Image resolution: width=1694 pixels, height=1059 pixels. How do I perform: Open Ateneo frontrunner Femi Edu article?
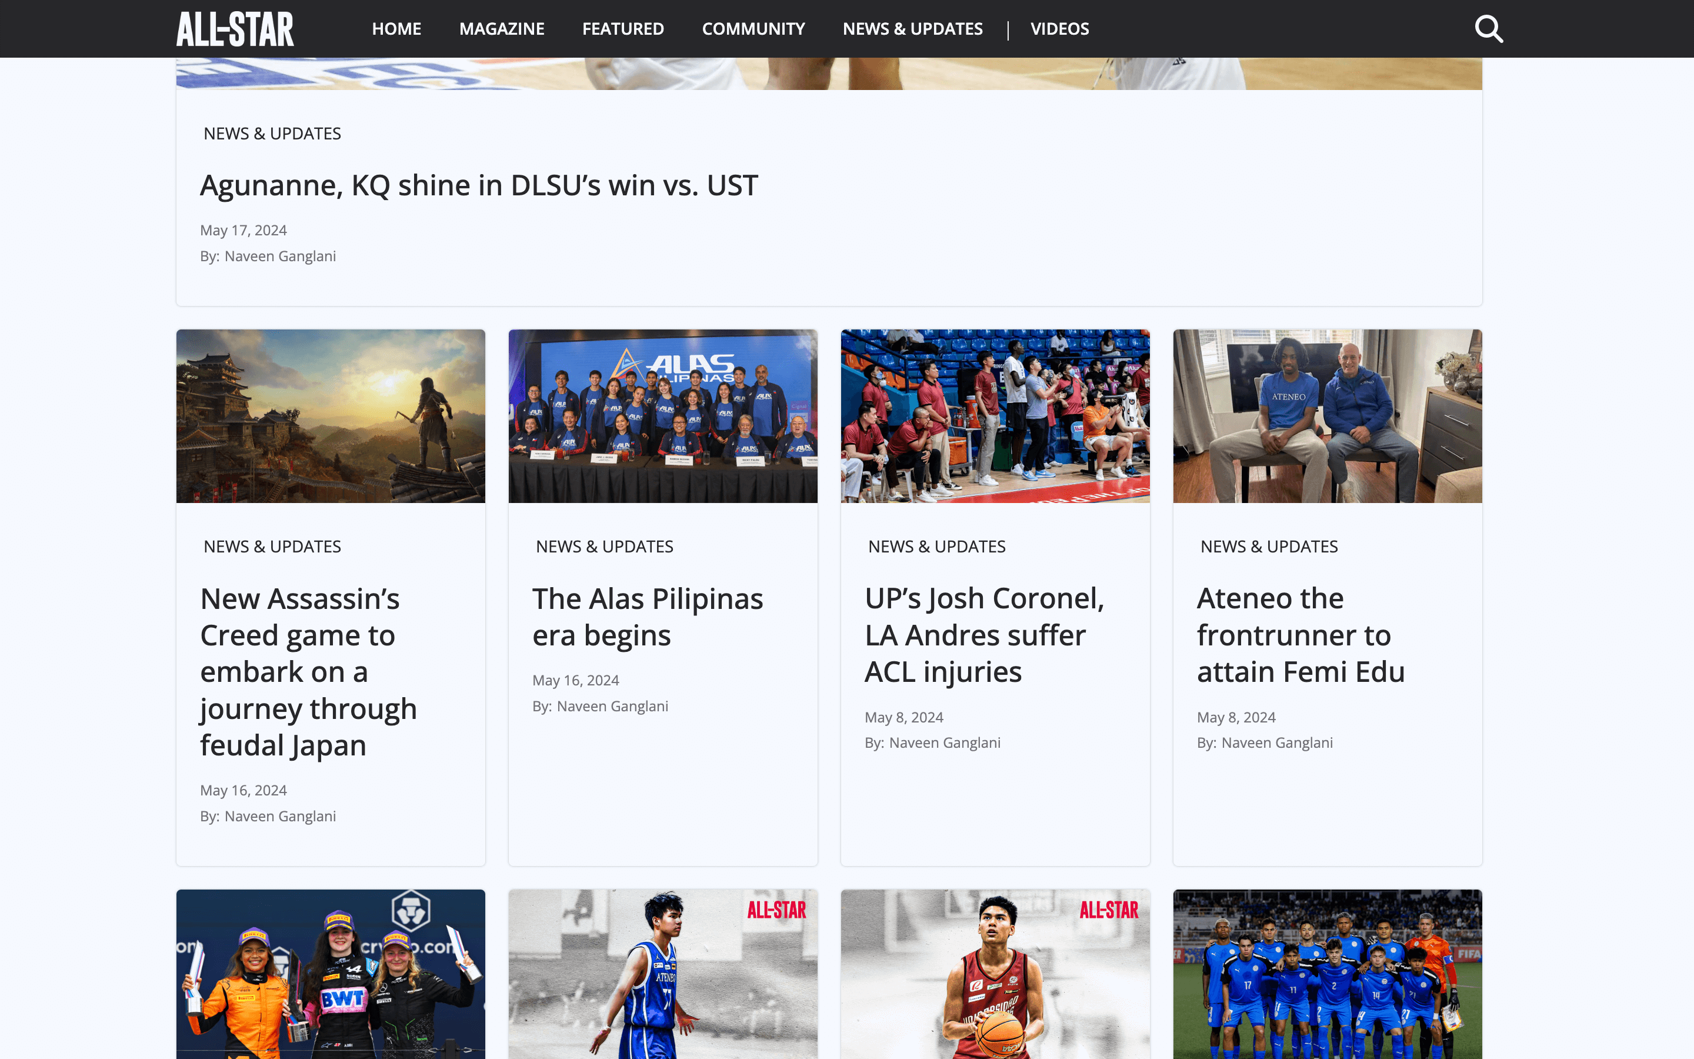click(x=1300, y=635)
